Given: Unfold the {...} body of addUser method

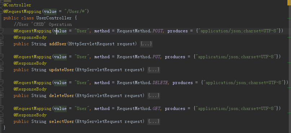Looking at the screenshot, I should click(146, 44).
